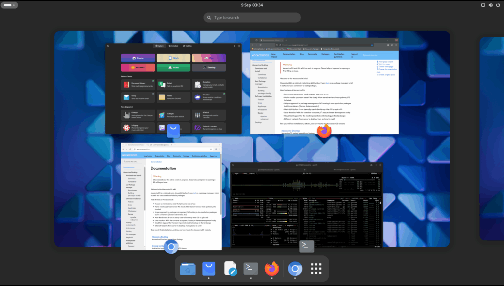Switch to the next workspace on the right edge
Image resolution: width=504 pixels, height=286 pixels.
(491, 138)
